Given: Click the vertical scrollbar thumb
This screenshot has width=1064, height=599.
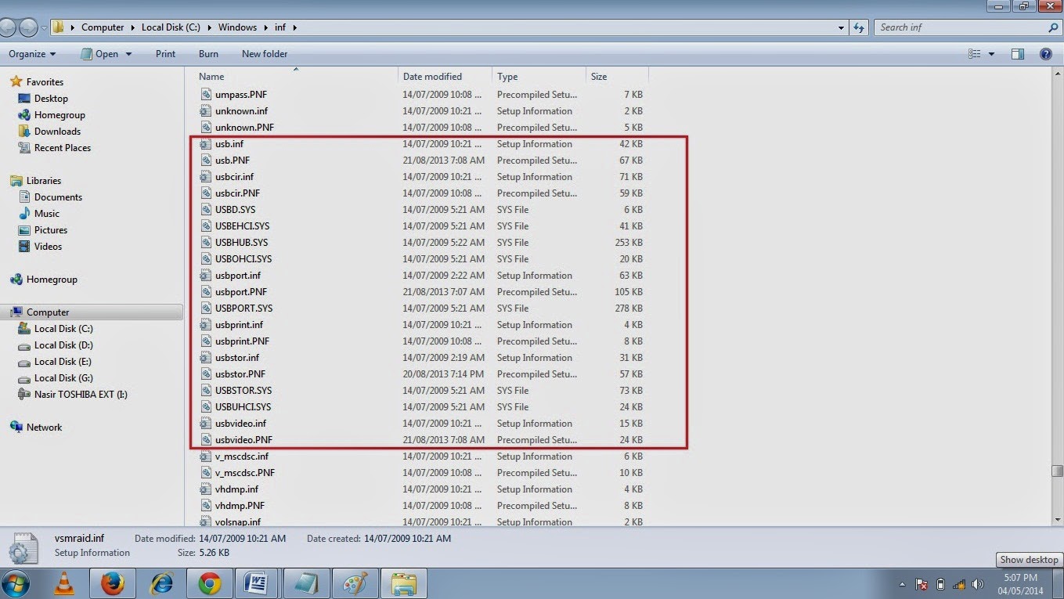Looking at the screenshot, I should 1058,471.
